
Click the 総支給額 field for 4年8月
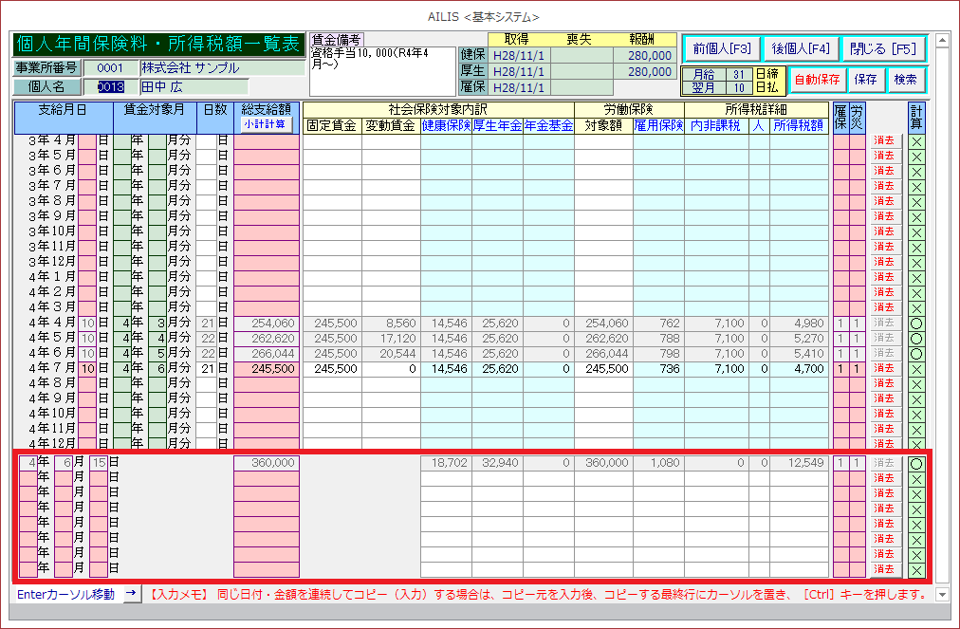[x=267, y=383]
